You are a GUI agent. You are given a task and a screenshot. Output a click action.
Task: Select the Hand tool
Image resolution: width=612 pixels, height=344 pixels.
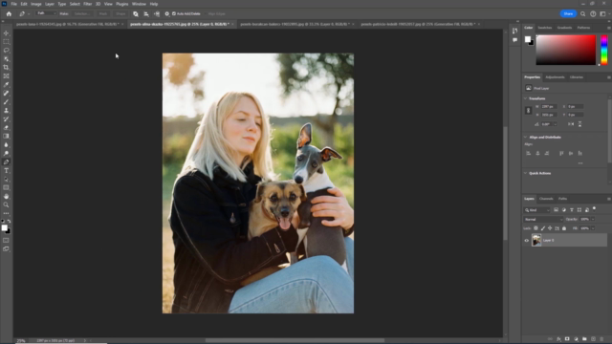coord(7,196)
